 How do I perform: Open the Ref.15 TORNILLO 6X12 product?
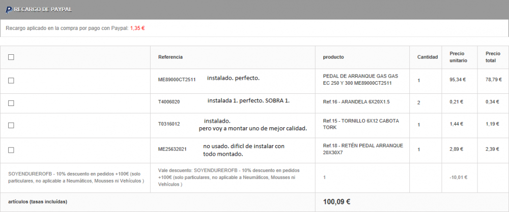[361, 124]
